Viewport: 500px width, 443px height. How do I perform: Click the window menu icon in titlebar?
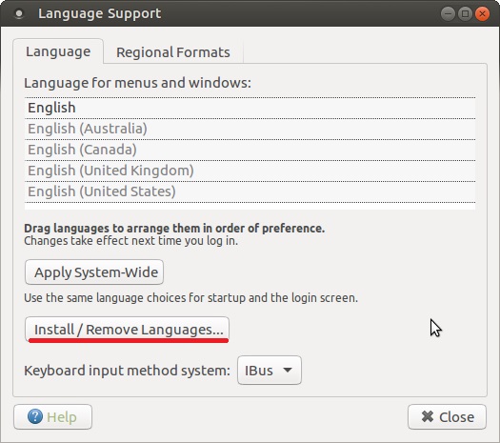pos(19,13)
